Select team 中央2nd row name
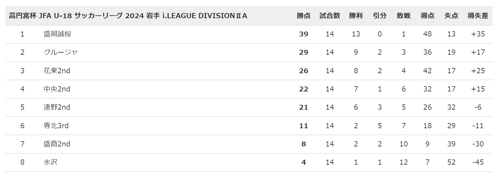This screenshot has width=498, height=178. click(x=57, y=89)
